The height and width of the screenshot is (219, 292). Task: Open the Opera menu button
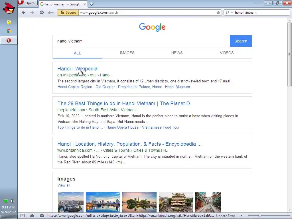click(28, 3)
